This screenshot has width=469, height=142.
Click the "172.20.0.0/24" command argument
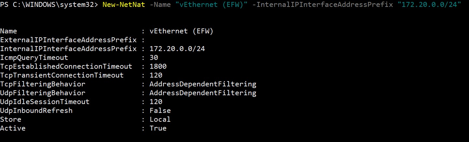(429, 5)
